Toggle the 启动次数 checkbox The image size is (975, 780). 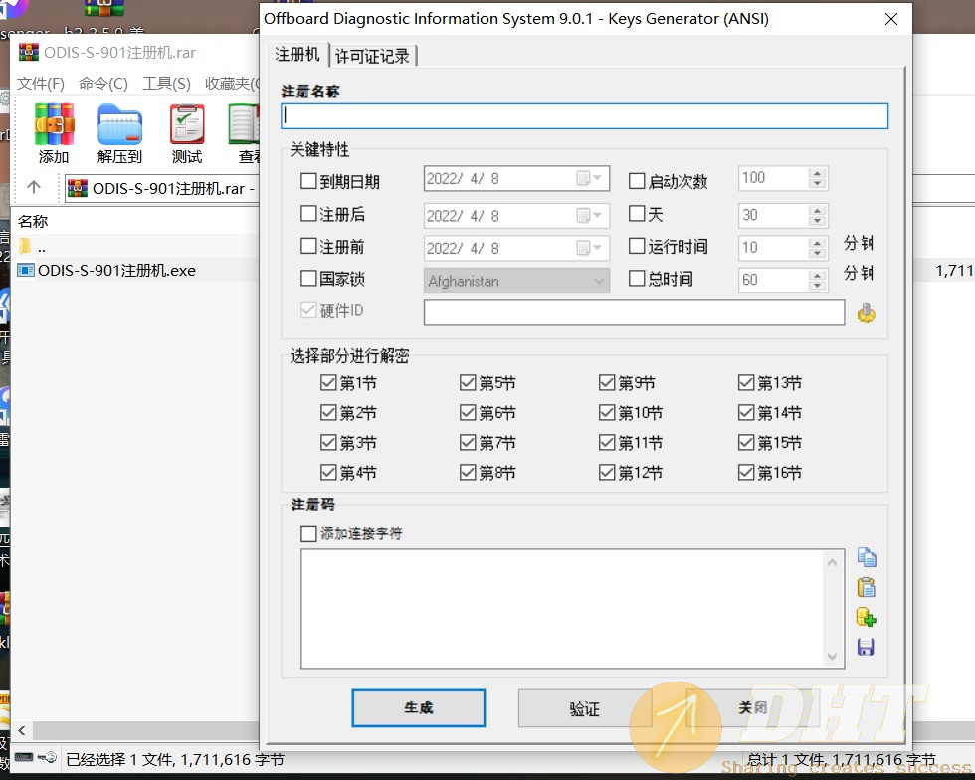pos(638,181)
